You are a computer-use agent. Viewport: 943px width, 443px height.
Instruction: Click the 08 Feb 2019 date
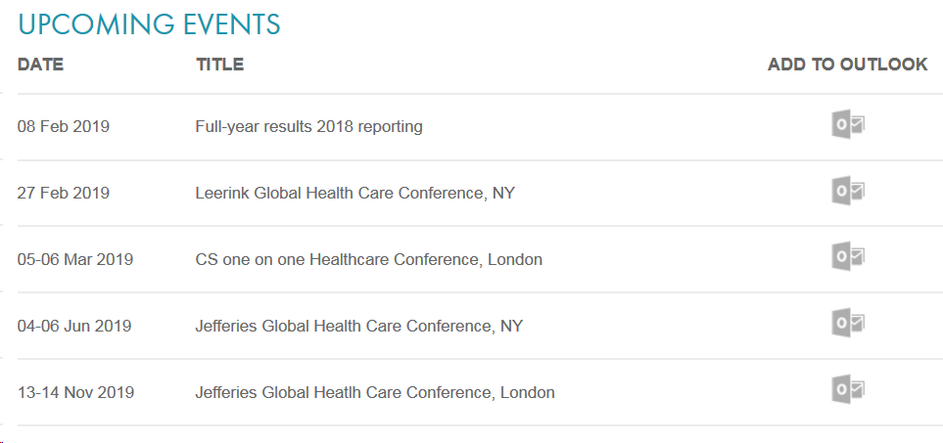[x=64, y=127]
